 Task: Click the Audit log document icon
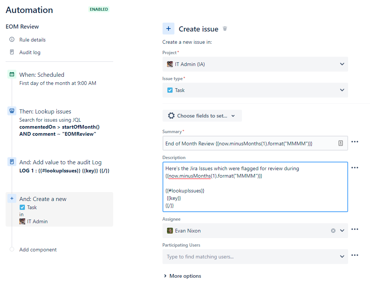pos(12,52)
